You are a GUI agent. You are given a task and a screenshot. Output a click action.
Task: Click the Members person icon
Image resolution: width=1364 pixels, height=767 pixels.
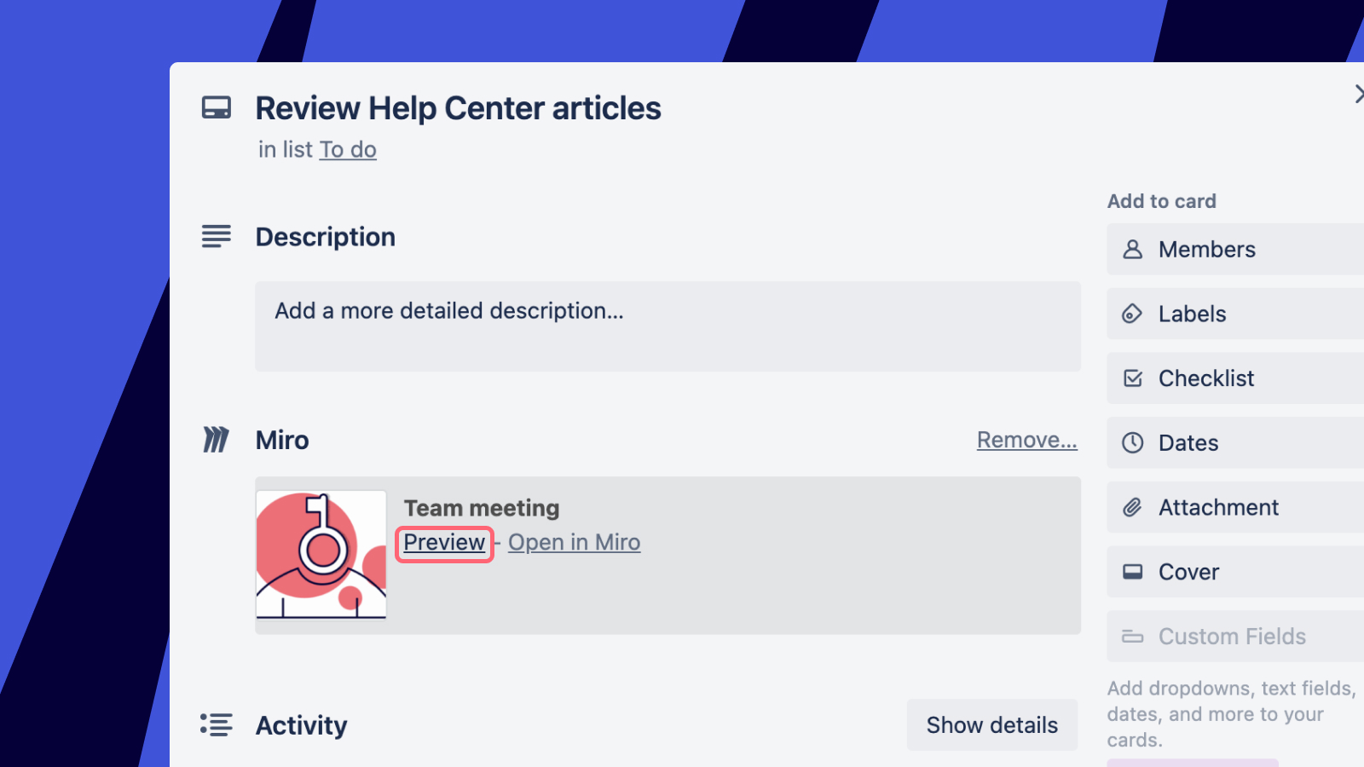(x=1132, y=249)
